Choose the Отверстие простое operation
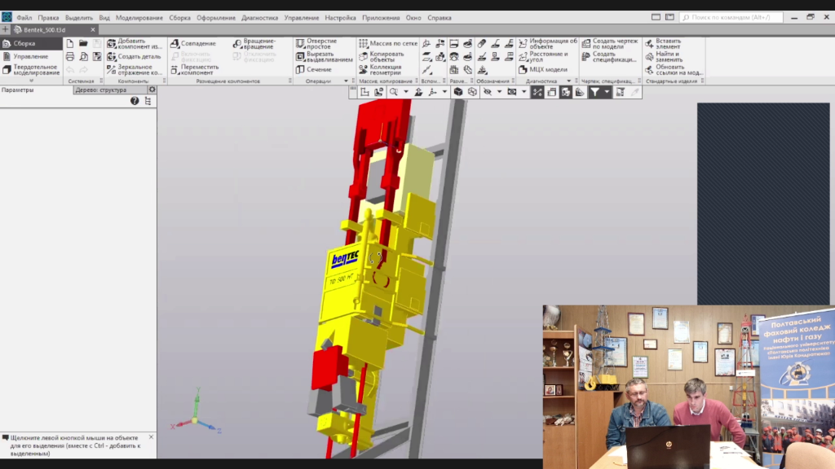Image resolution: width=835 pixels, height=469 pixels. point(316,44)
